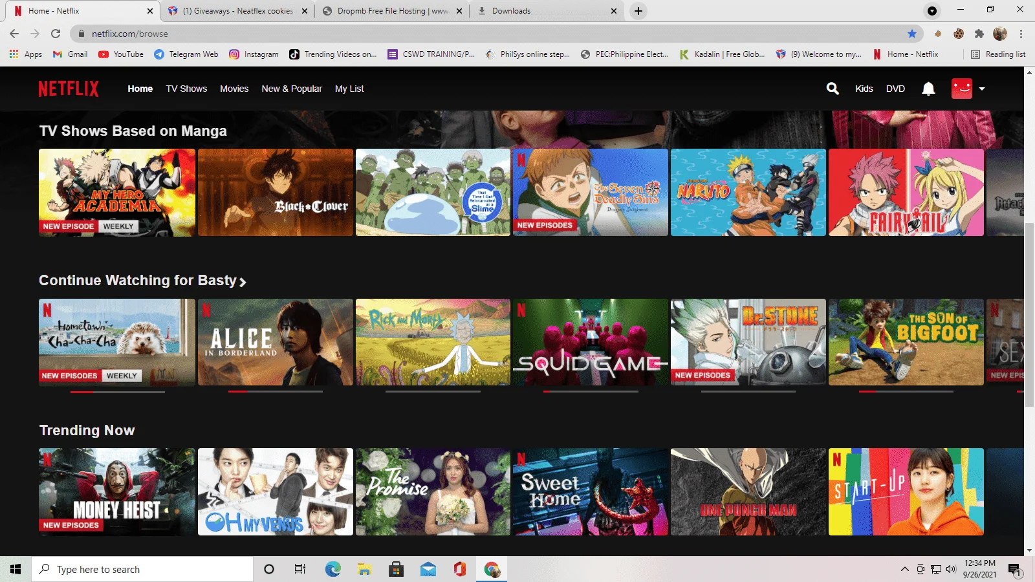This screenshot has width=1035, height=582.
Task: Open the Extensions puzzle icon
Action: tap(979, 34)
